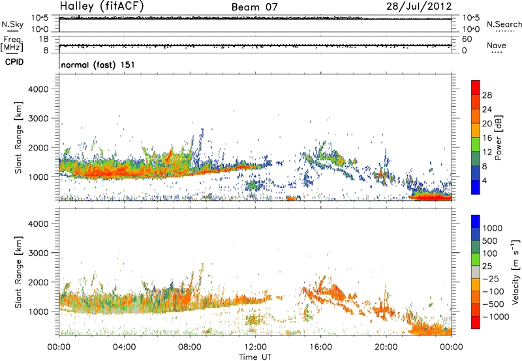Click 'Slant Range [km]' label of power panel
Screen dimensions: 522x361
tap(18, 137)
